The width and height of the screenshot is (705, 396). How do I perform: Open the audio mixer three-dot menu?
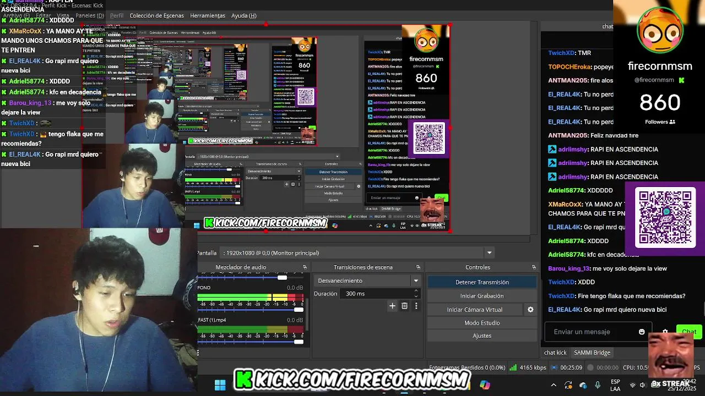[198, 353]
